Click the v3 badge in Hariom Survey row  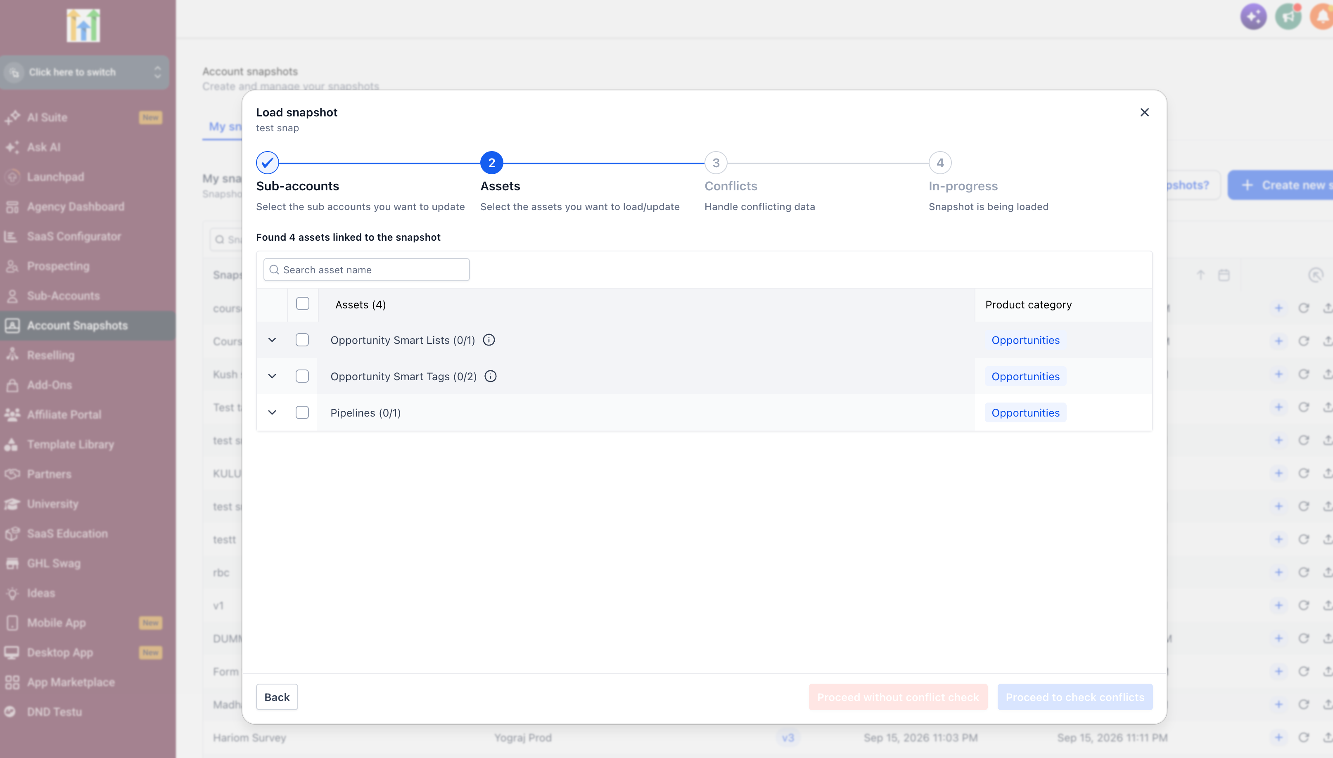788,737
